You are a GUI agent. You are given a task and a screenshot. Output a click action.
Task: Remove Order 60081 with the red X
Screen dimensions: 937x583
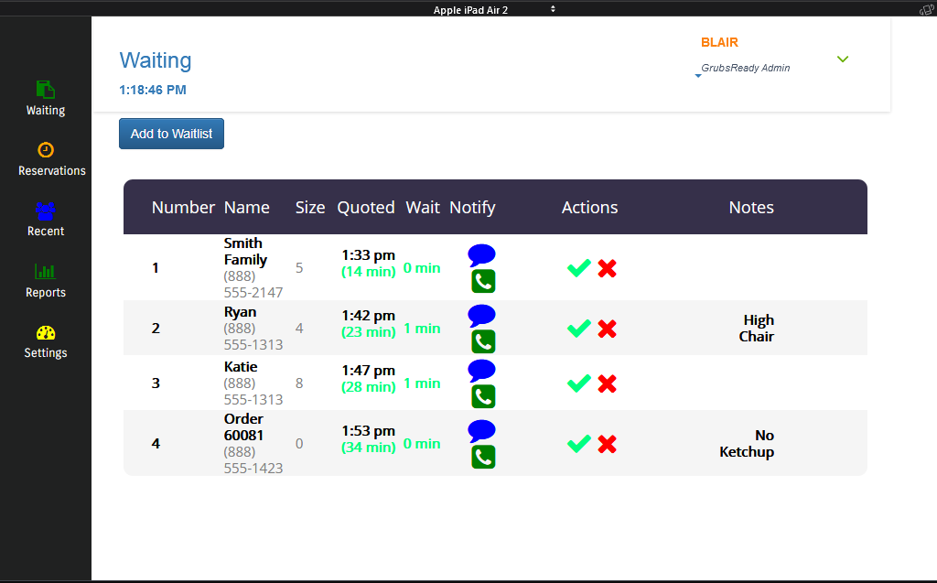[x=607, y=444]
